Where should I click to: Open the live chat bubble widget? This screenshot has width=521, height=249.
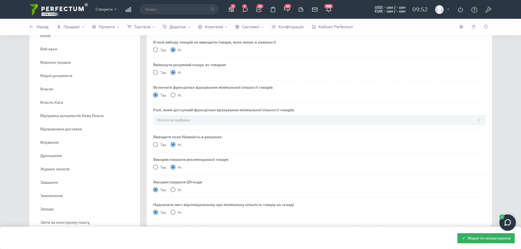507,223
